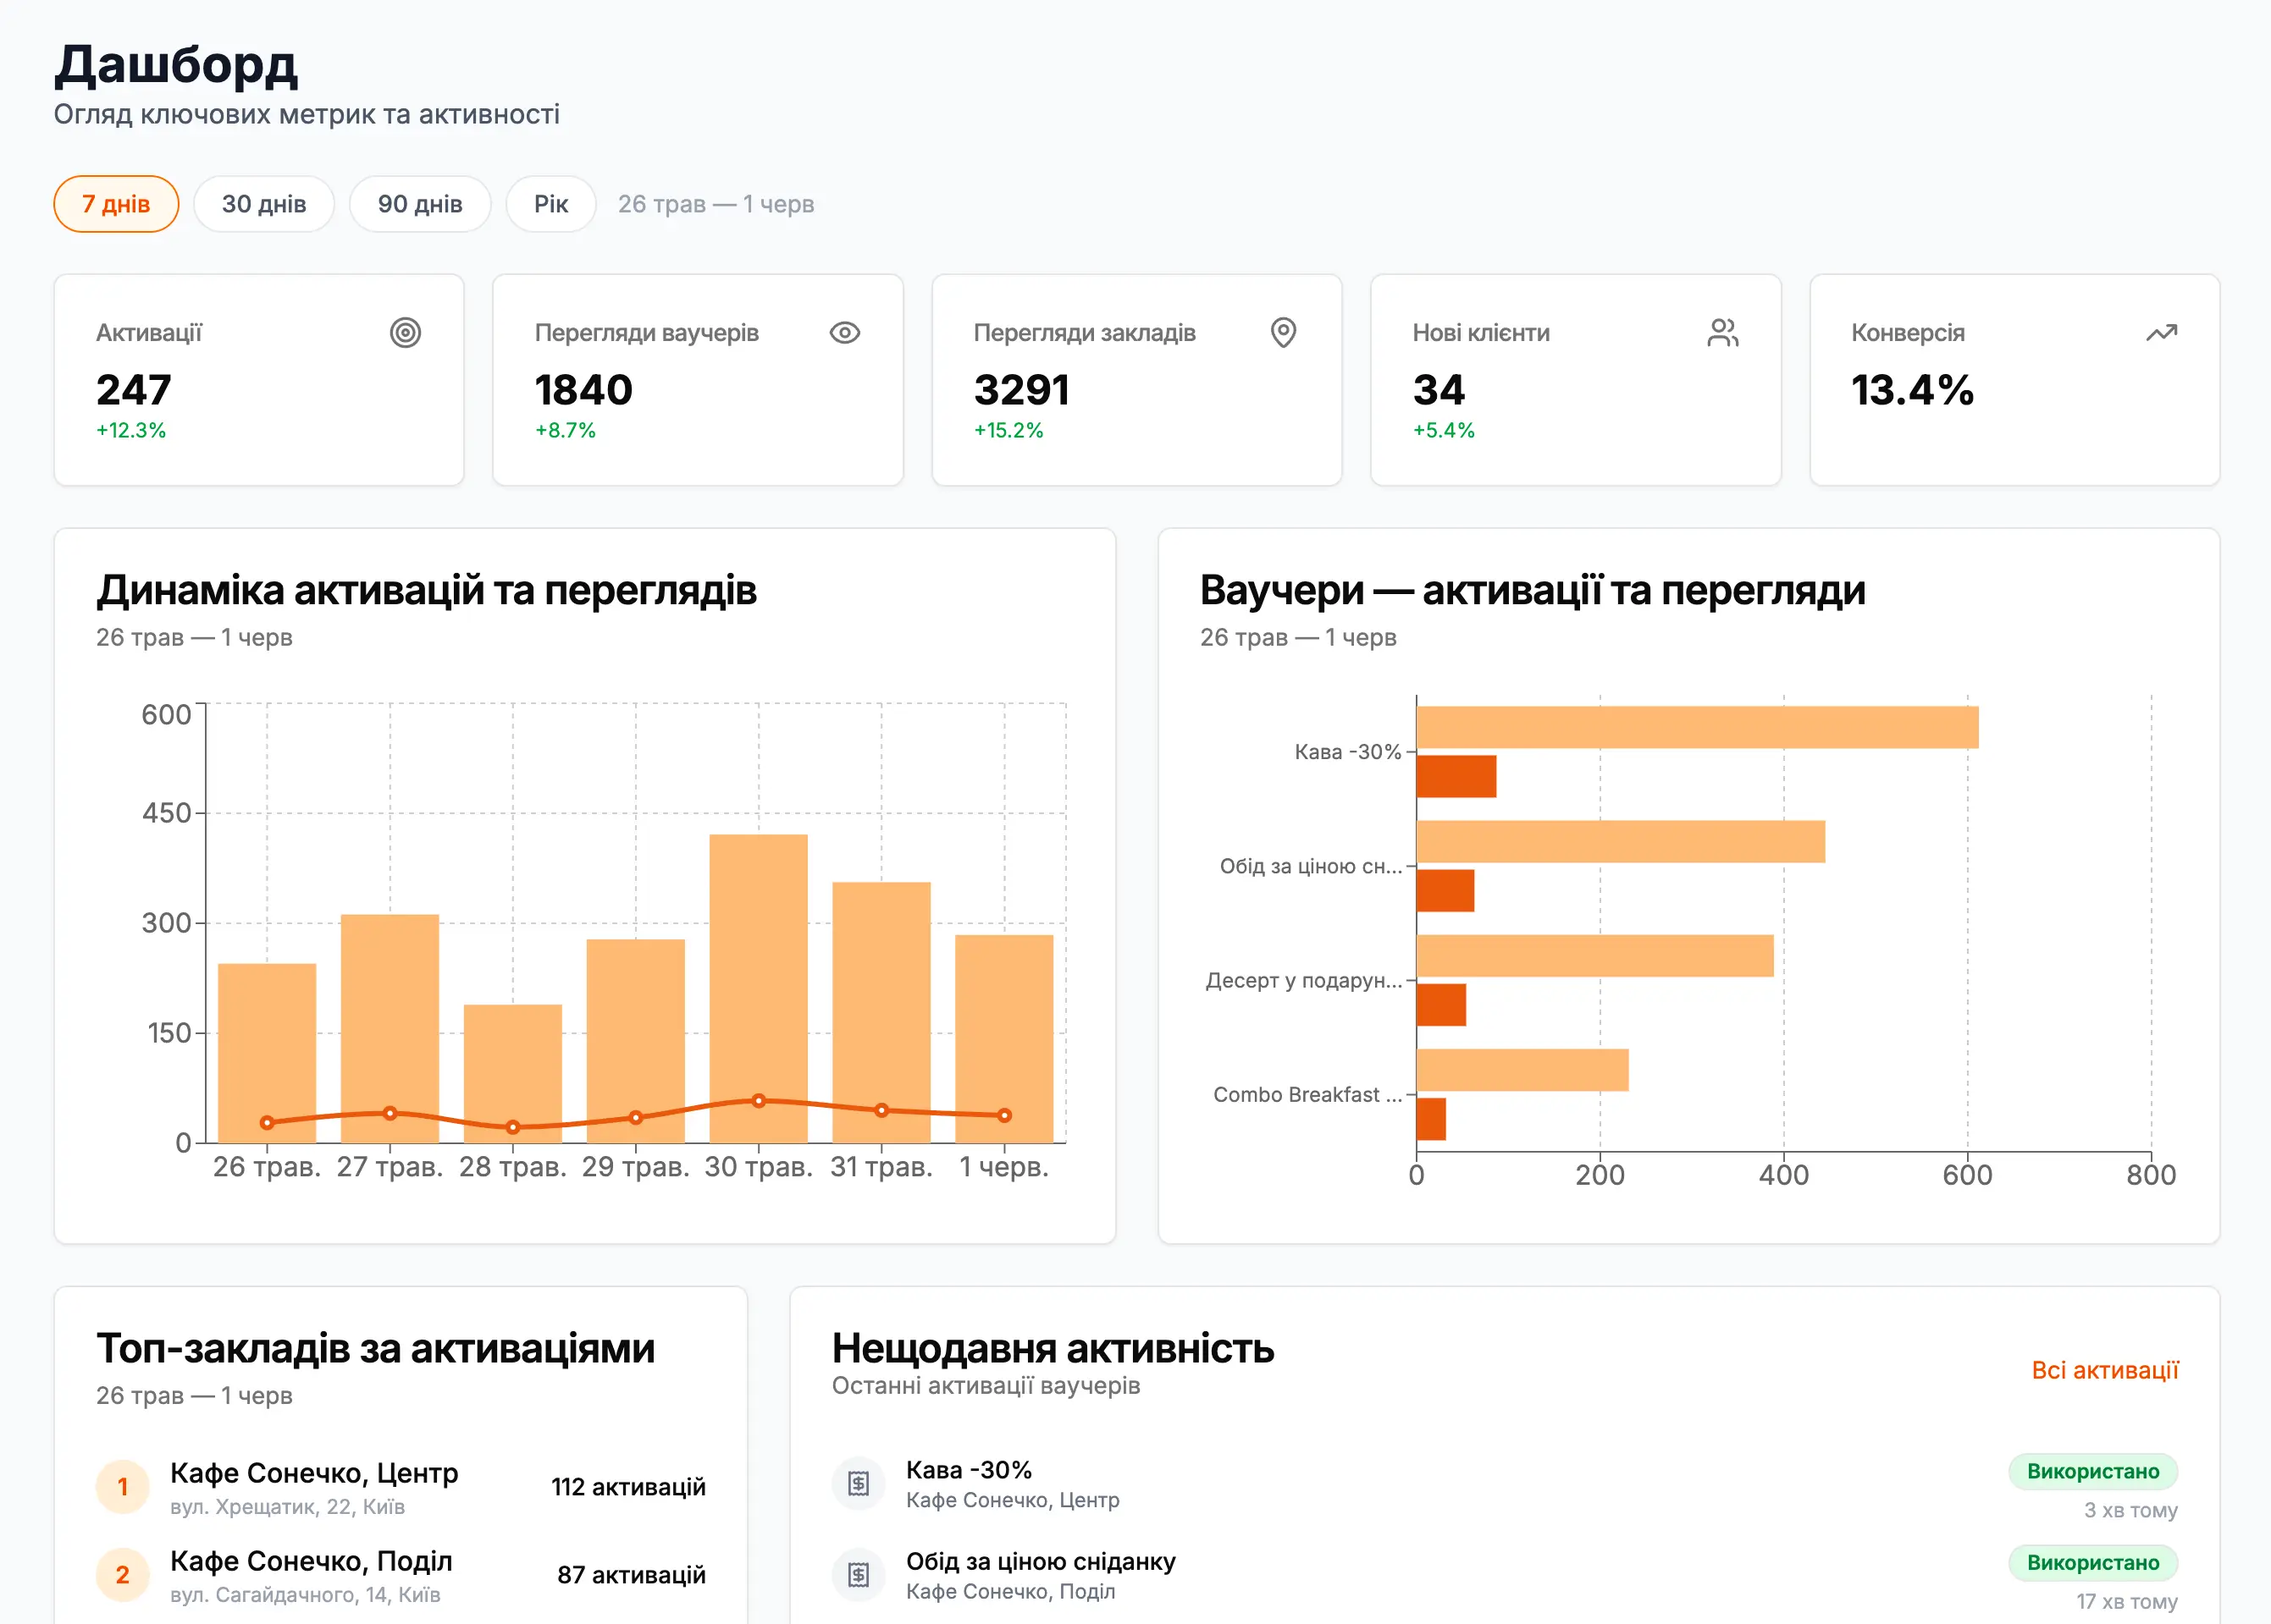Click the +5.4% change indicator

tap(1444, 430)
